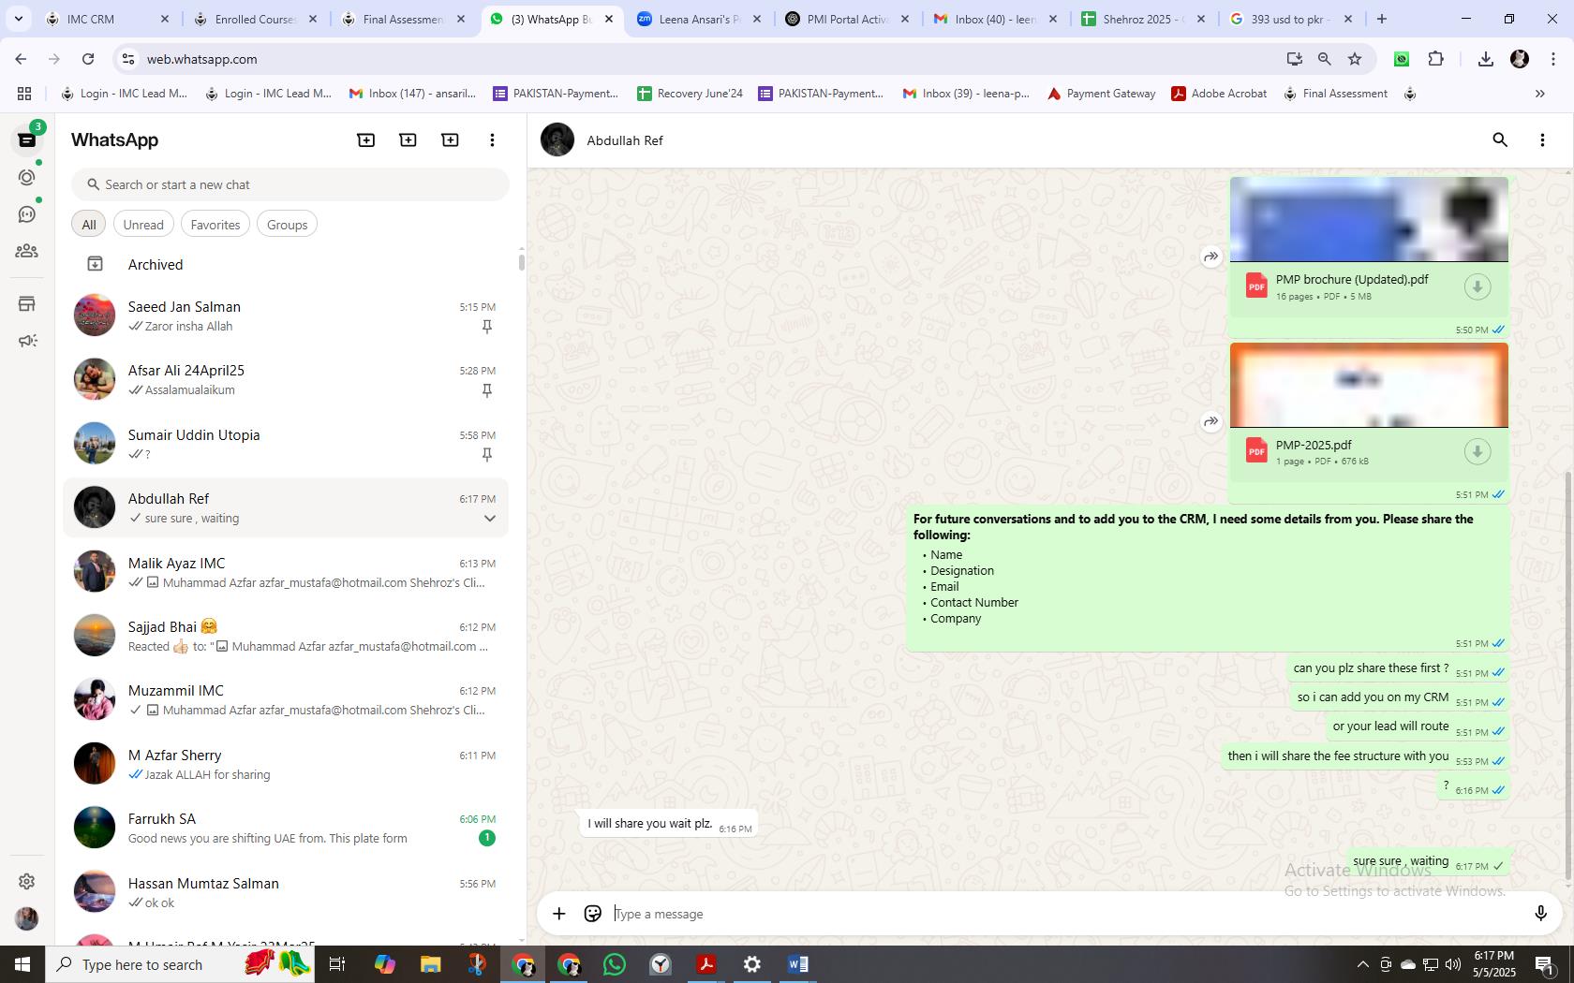
Task: Forward the PMP brochure message
Action: point(1211,257)
